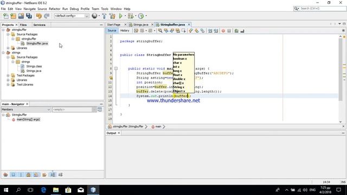Click the Uncomment editor toolbar icon
Image resolution: width=347 pixels, height=195 pixels.
[242, 31]
